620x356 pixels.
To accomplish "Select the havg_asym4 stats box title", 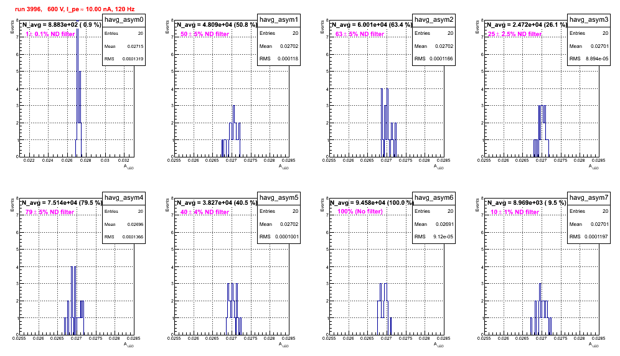I will (124, 197).
